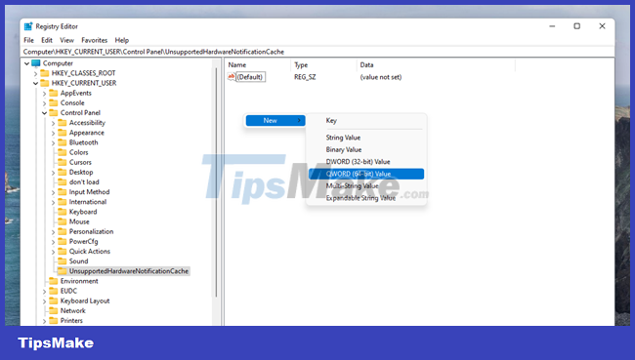Screen dimensions: 635x360
Task: Click the Console folder icon
Action: (x=54, y=102)
